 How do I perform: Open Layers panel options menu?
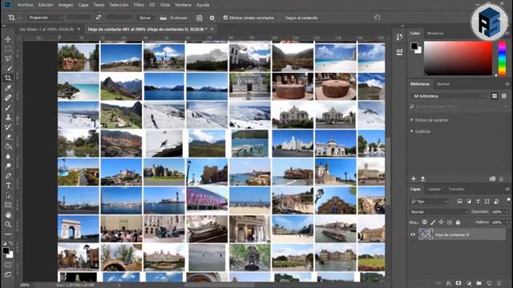pyautogui.click(x=507, y=189)
